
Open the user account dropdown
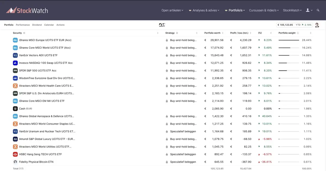click(309, 10)
